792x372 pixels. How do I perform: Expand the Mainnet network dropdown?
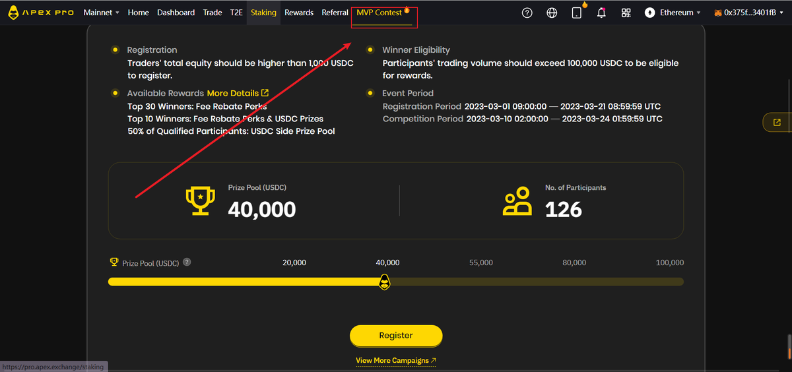[x=102, y=13]
